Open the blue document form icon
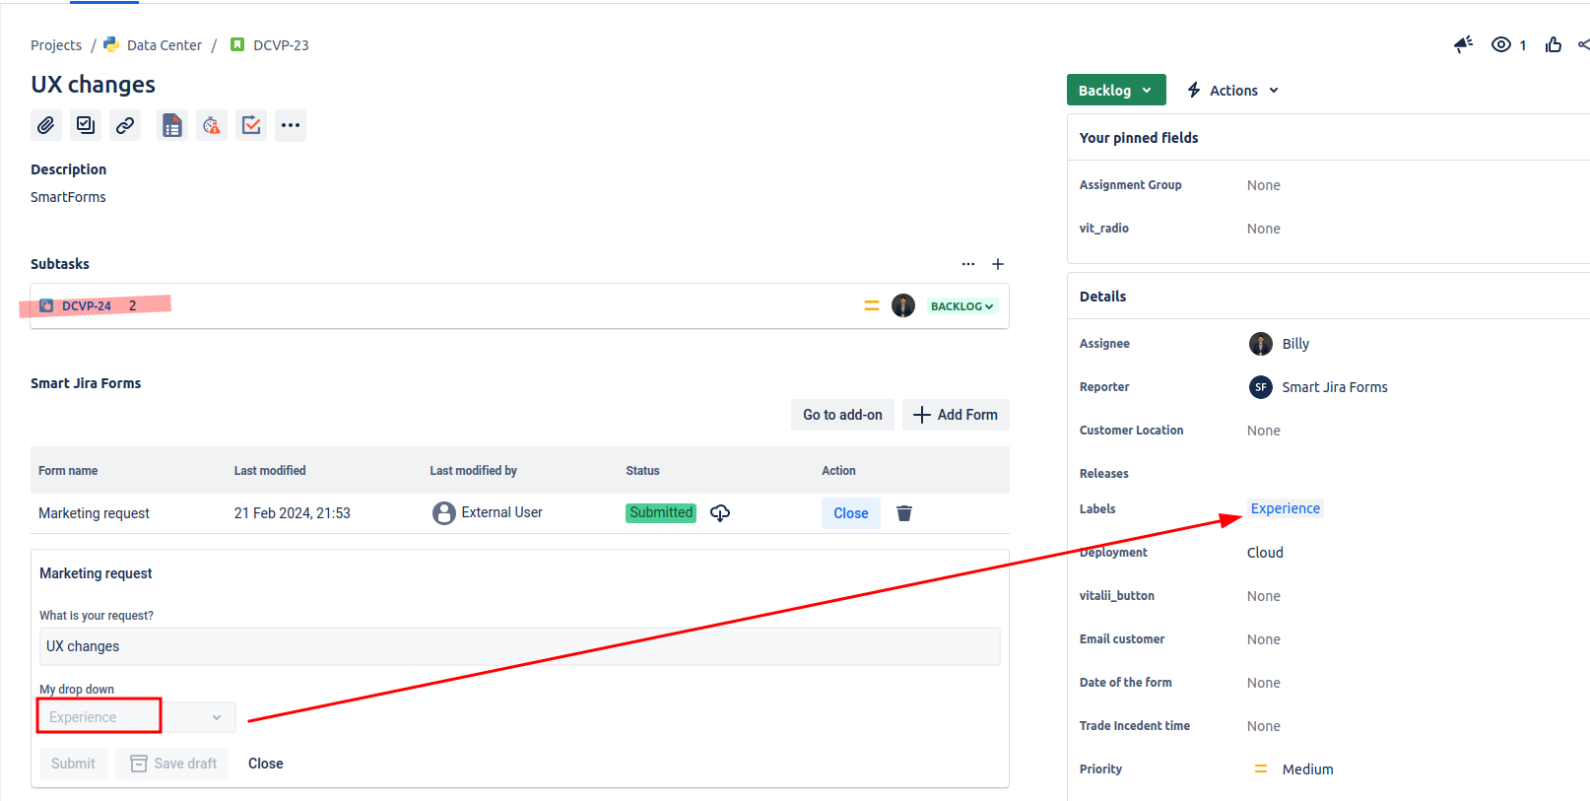1590x801 pixels. [x=172, y=125]
